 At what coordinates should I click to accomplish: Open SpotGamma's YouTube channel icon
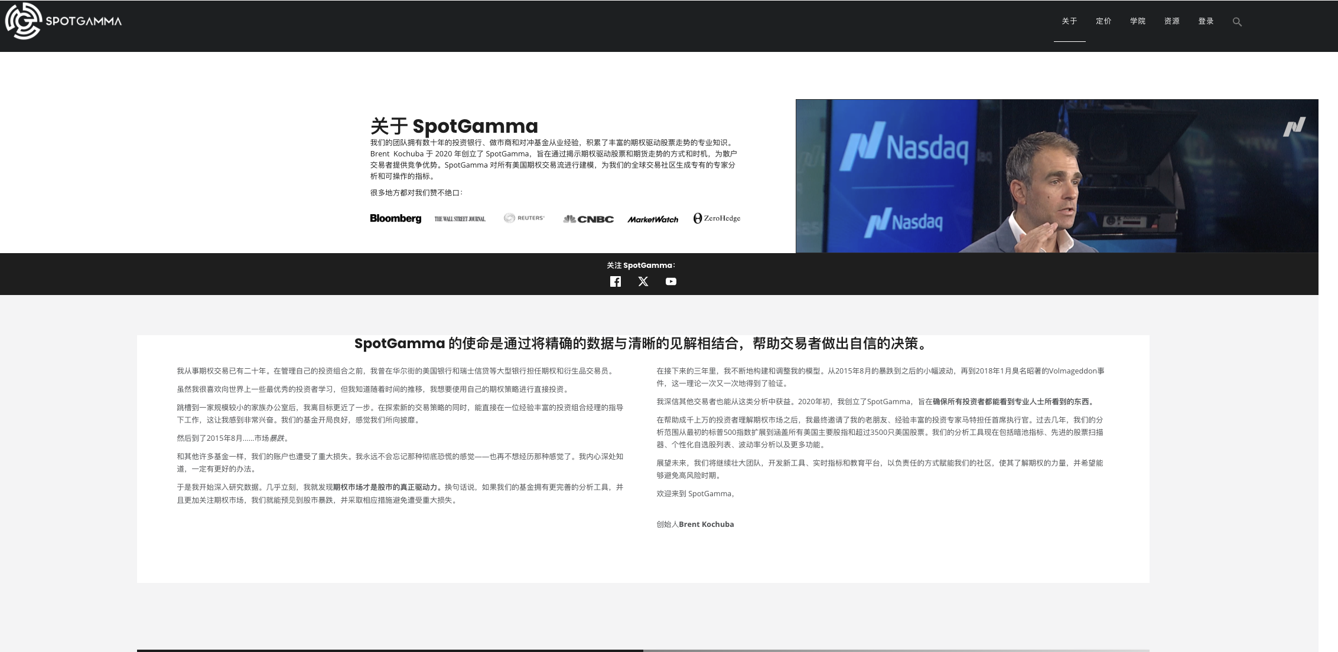[x=671, y=281]
